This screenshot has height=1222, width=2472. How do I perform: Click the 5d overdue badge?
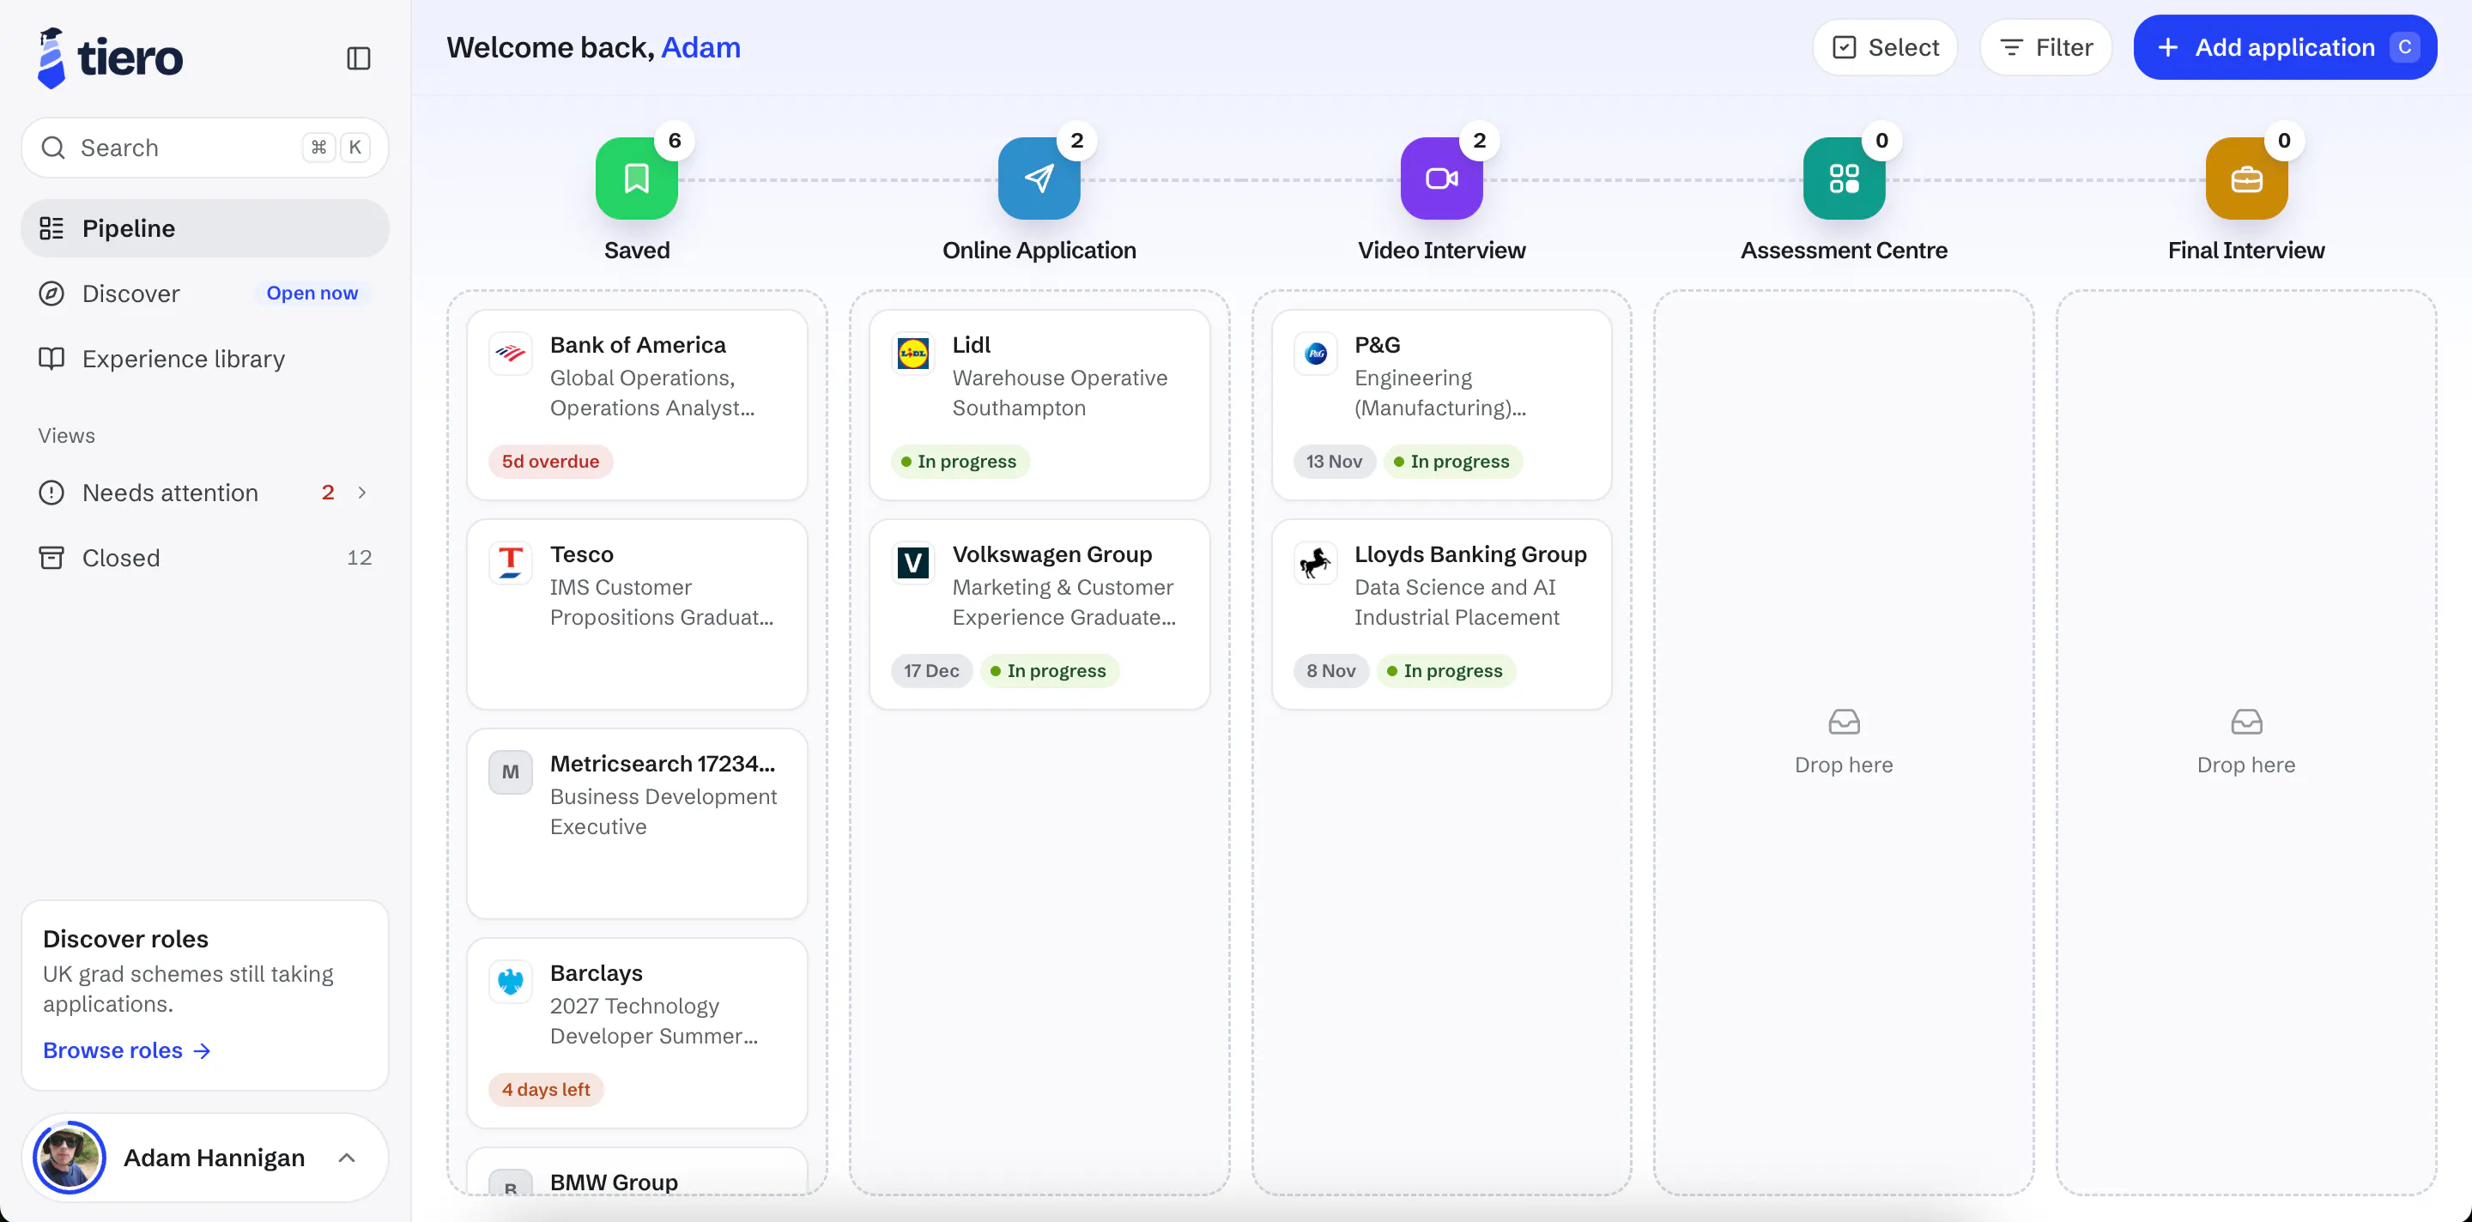pos(550,462)
